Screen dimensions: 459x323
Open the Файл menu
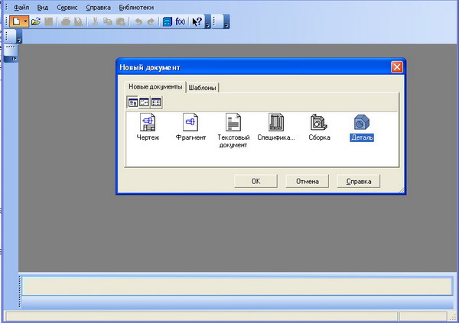click(x=21, y=7)
